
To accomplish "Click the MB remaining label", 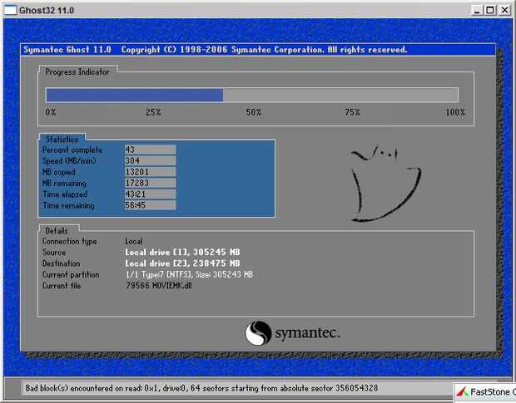I will 65,184.
